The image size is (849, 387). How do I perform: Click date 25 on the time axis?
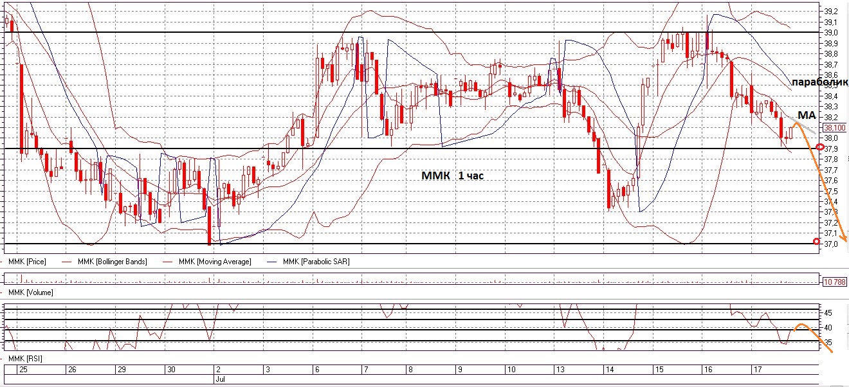[x=23, y=370]
